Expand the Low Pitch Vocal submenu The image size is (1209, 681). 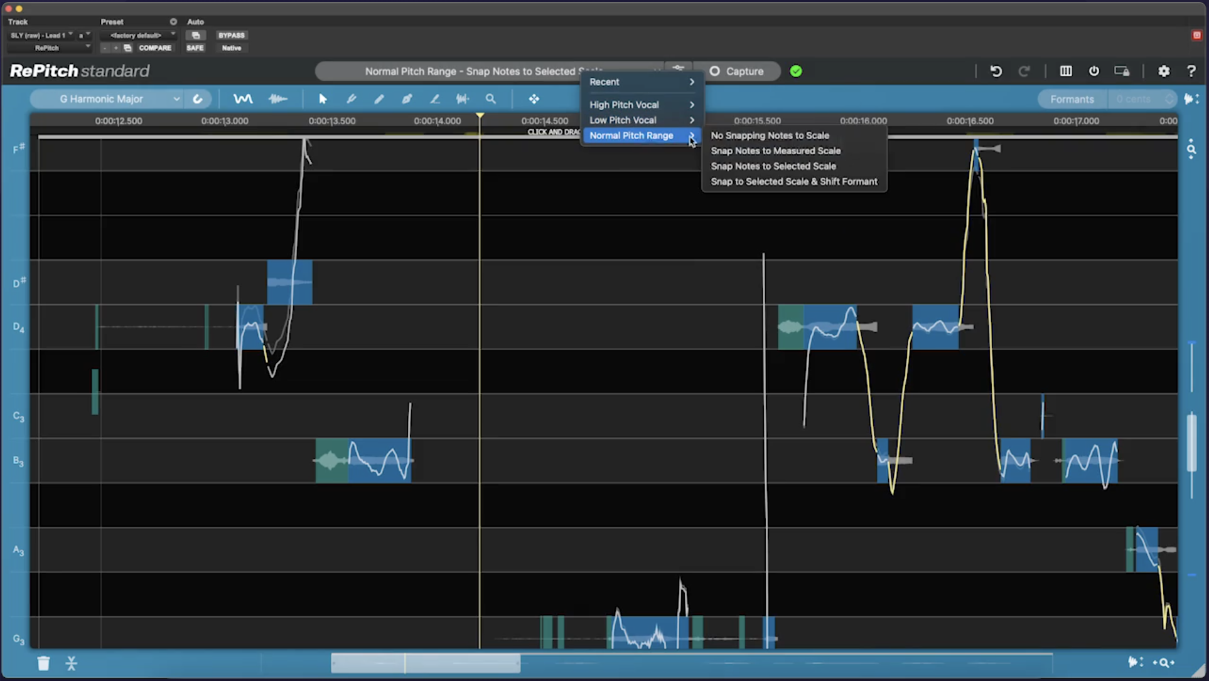click(642, 120)
